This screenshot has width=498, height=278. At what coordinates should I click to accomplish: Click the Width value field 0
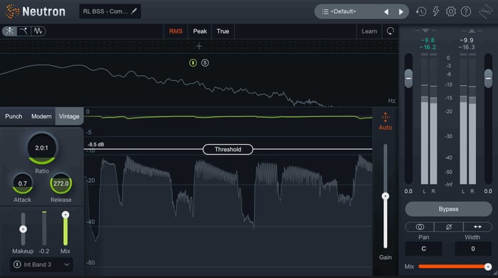[x=472, y=248]
